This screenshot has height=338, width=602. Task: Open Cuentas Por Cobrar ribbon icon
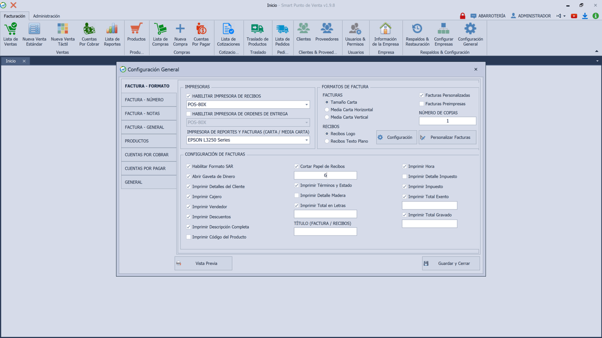89,35
